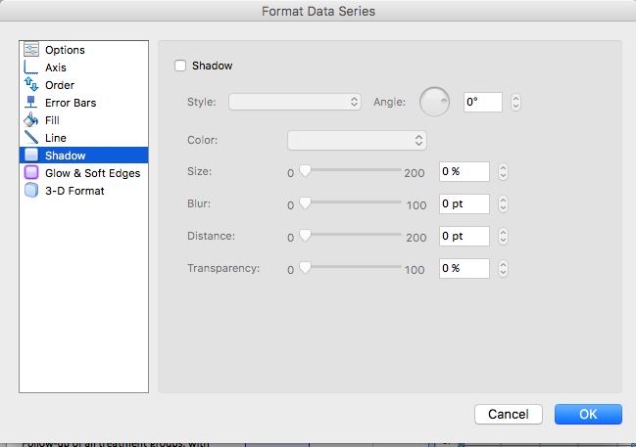Click the Axis icon in sidebar

point(30,67)
